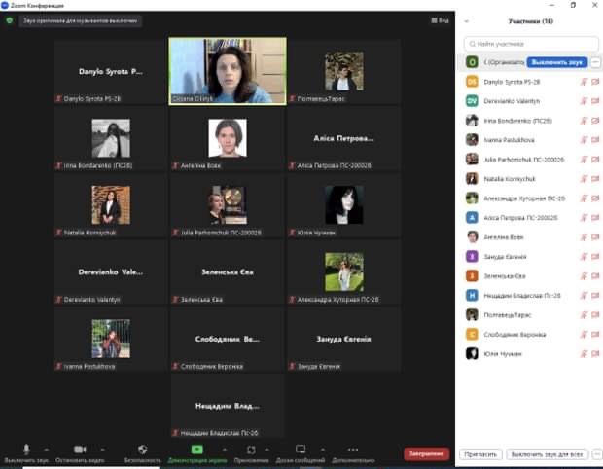Viewport: 603px width, 469px height.
Task: Open video options arrow next to camera
Action: tap(102, 449)
